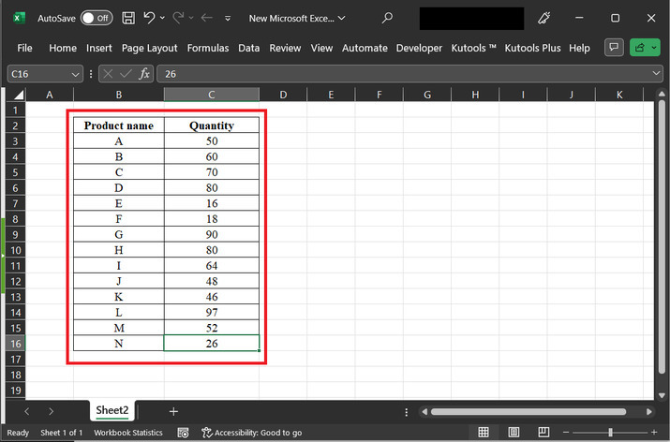Click Workbook Statistics in status bar
670x442 pixels.
click(128, 433)
